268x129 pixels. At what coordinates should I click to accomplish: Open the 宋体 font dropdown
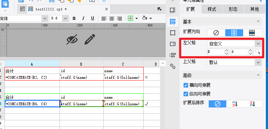pyautogui.click(x=45, y=18)
